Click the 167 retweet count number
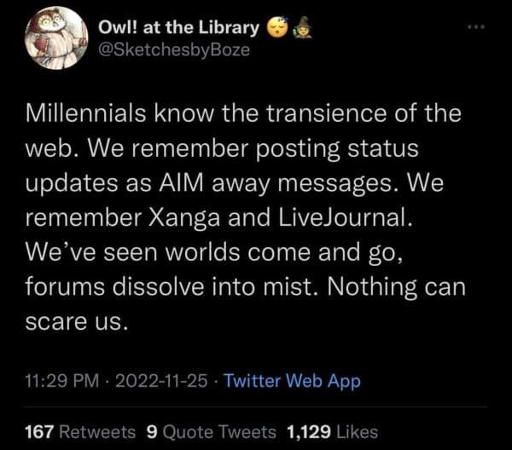The width and height of the screenshot is (512, 450). click(x=43, y=432)
